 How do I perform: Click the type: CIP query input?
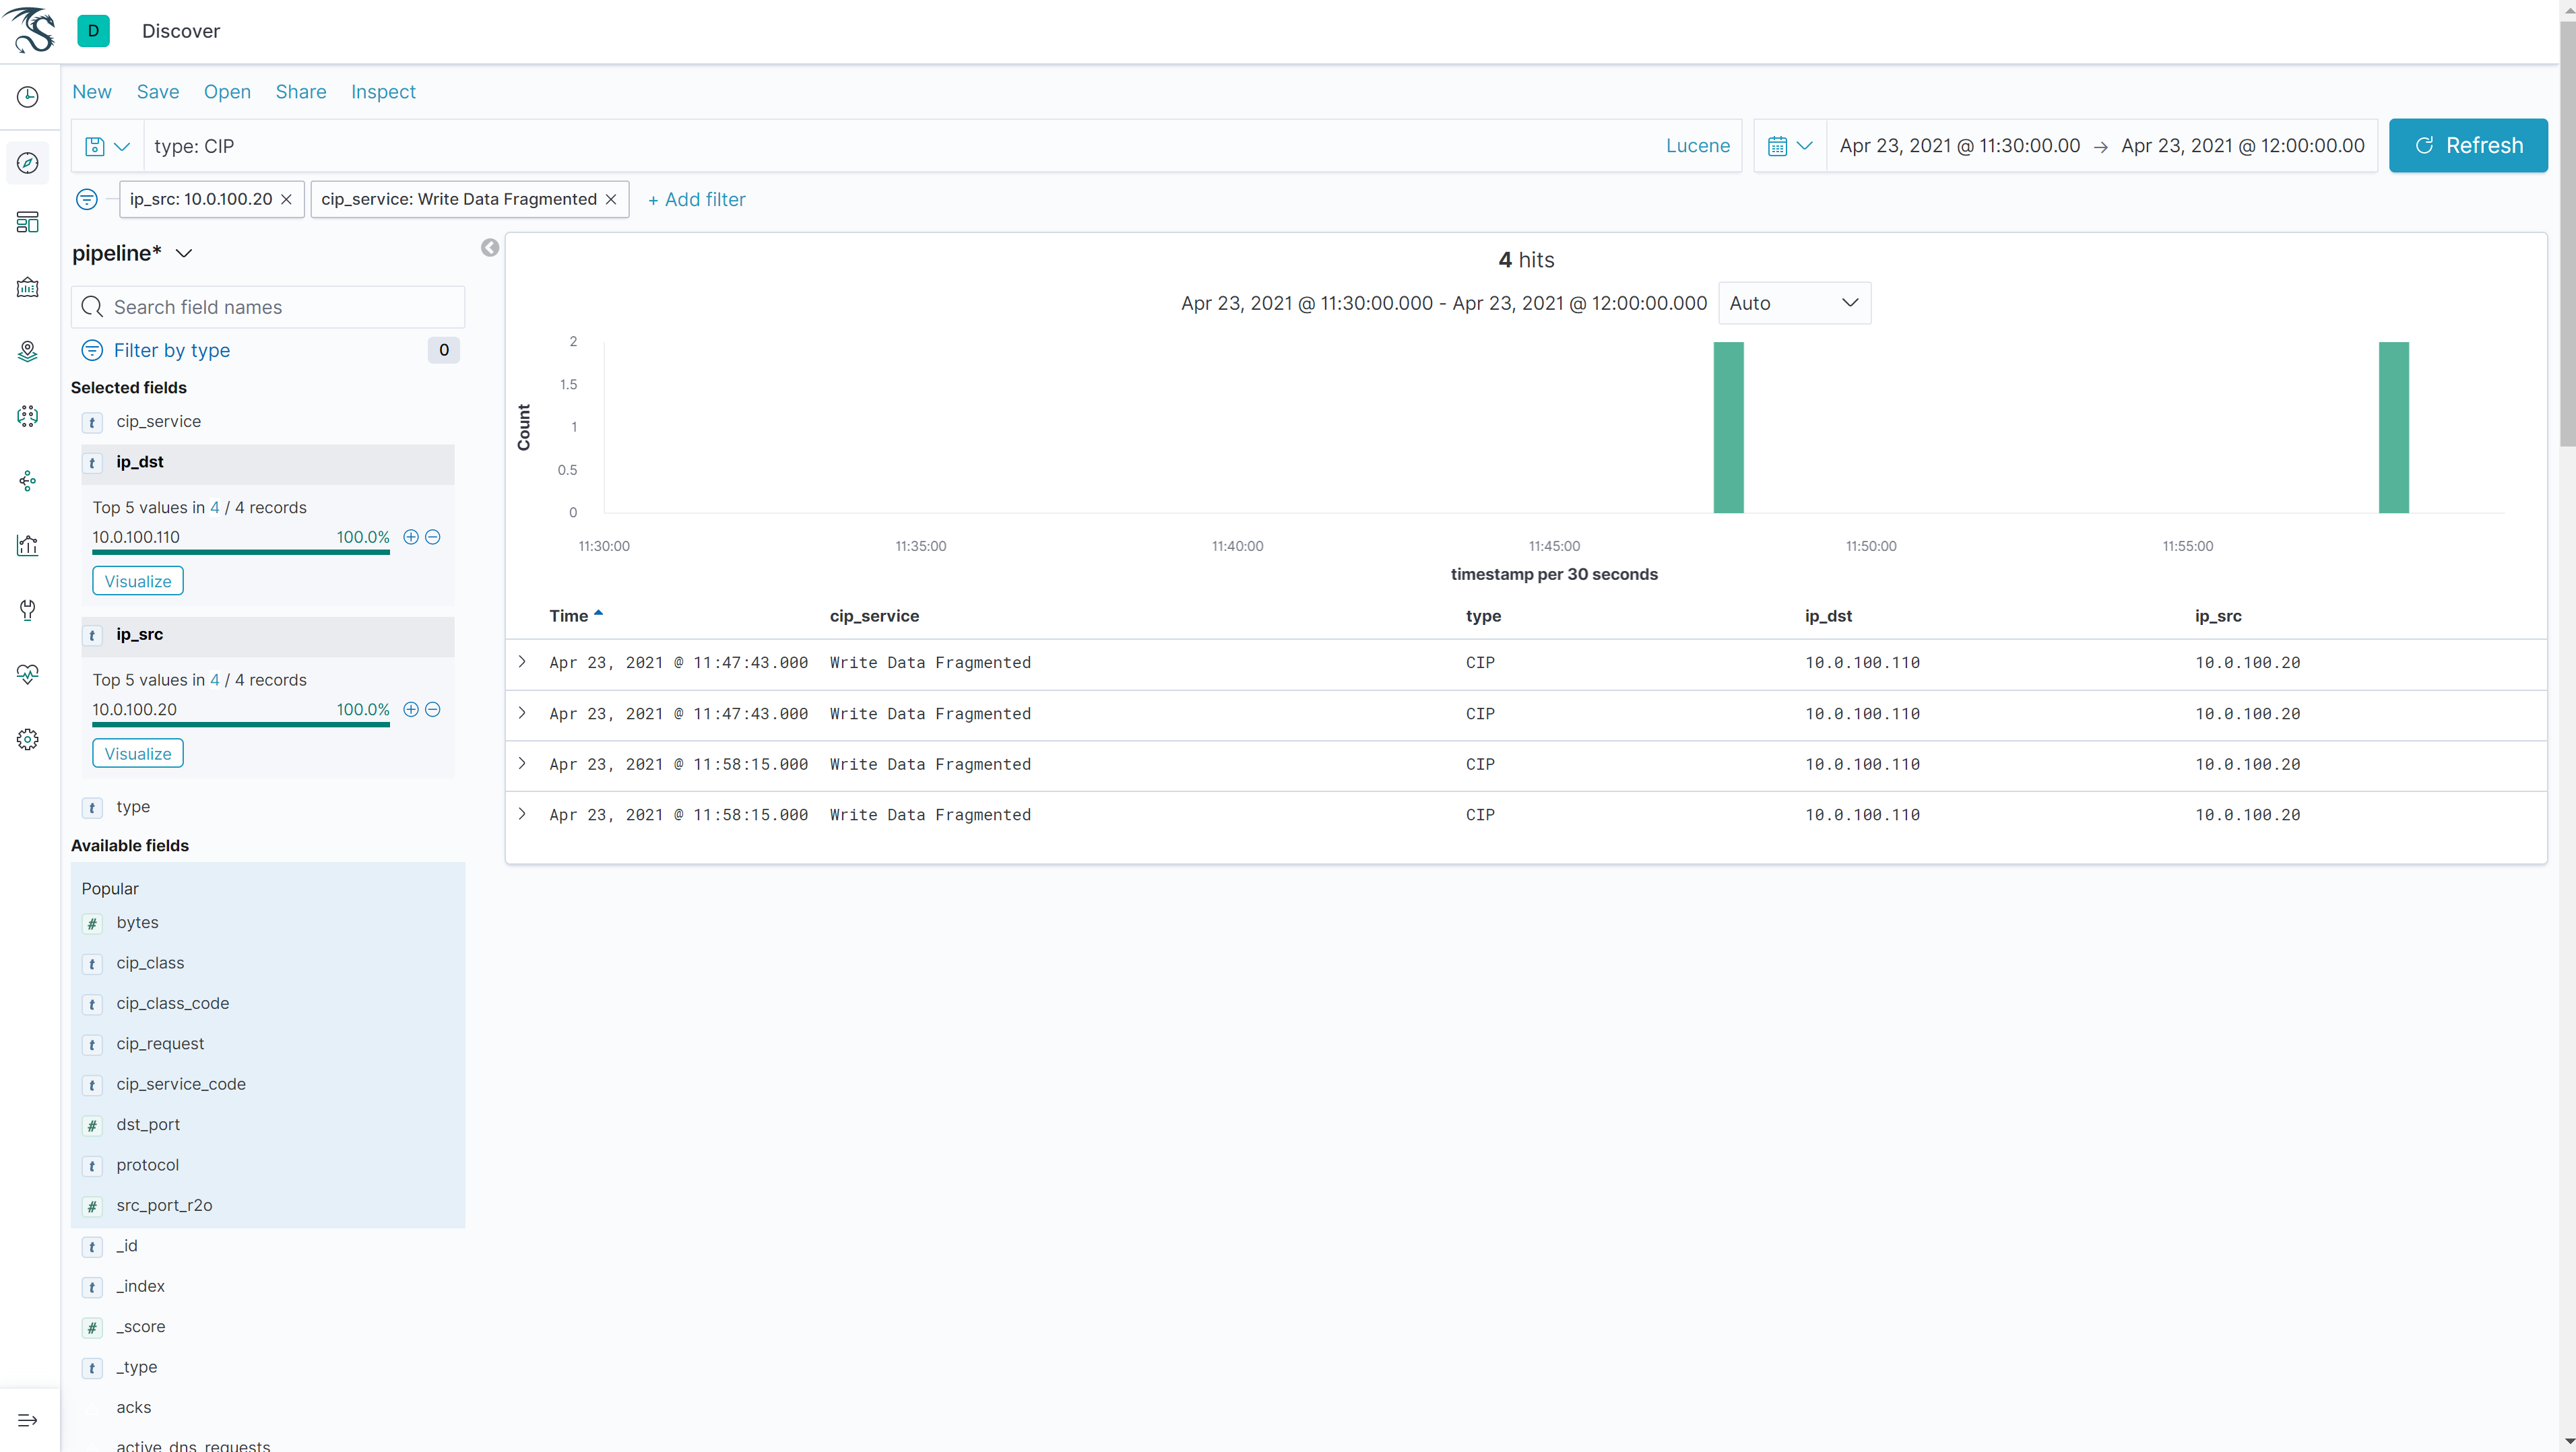click(x=900, y=146)
